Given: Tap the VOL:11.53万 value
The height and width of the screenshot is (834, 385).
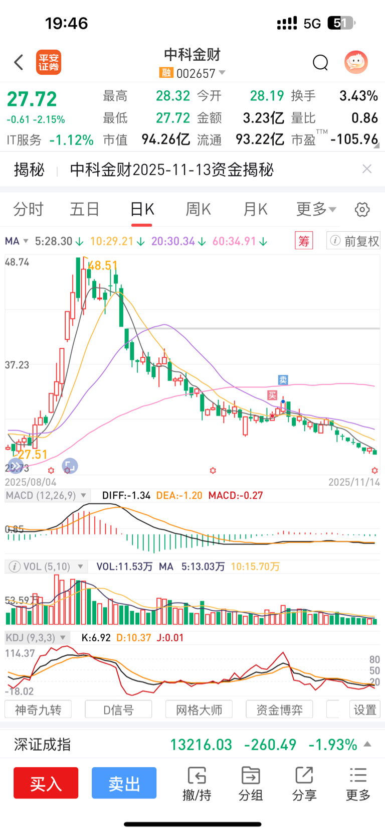Looking at the screenshot, I should point(124,567).
